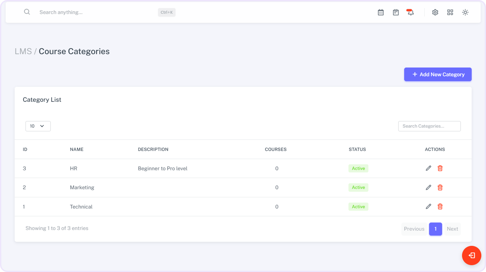Expand the entries-per-page dropdown showing 10

(38, 126)
